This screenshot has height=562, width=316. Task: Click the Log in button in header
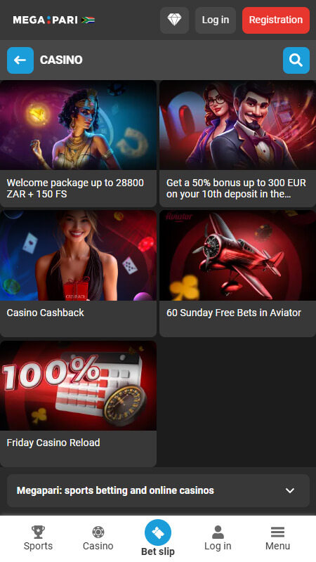[x=216, y=20]
